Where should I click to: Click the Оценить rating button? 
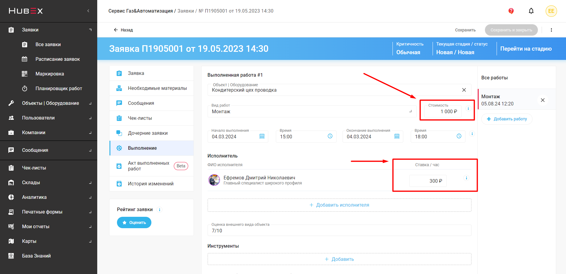pyautogui.click(x=134, y=222)
